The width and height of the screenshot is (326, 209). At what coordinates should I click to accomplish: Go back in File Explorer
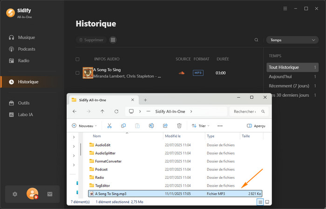point(75,111)
